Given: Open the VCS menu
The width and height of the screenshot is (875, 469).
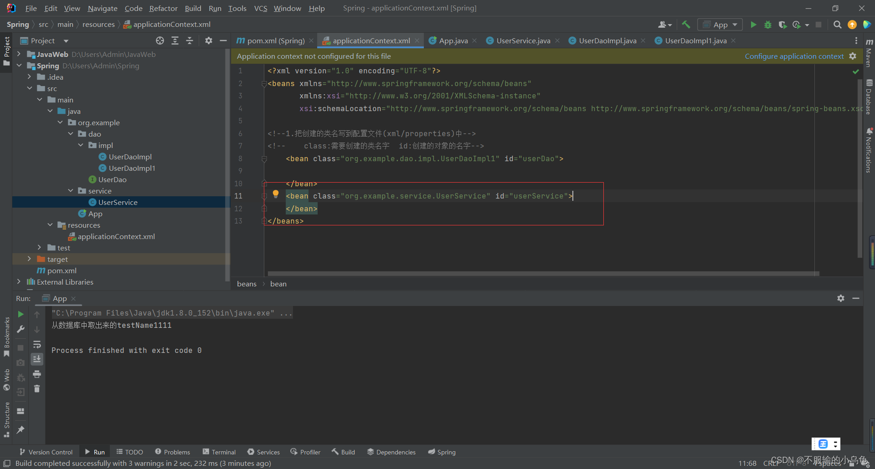Looking at the screenshot, I should [x=260, y=8].
